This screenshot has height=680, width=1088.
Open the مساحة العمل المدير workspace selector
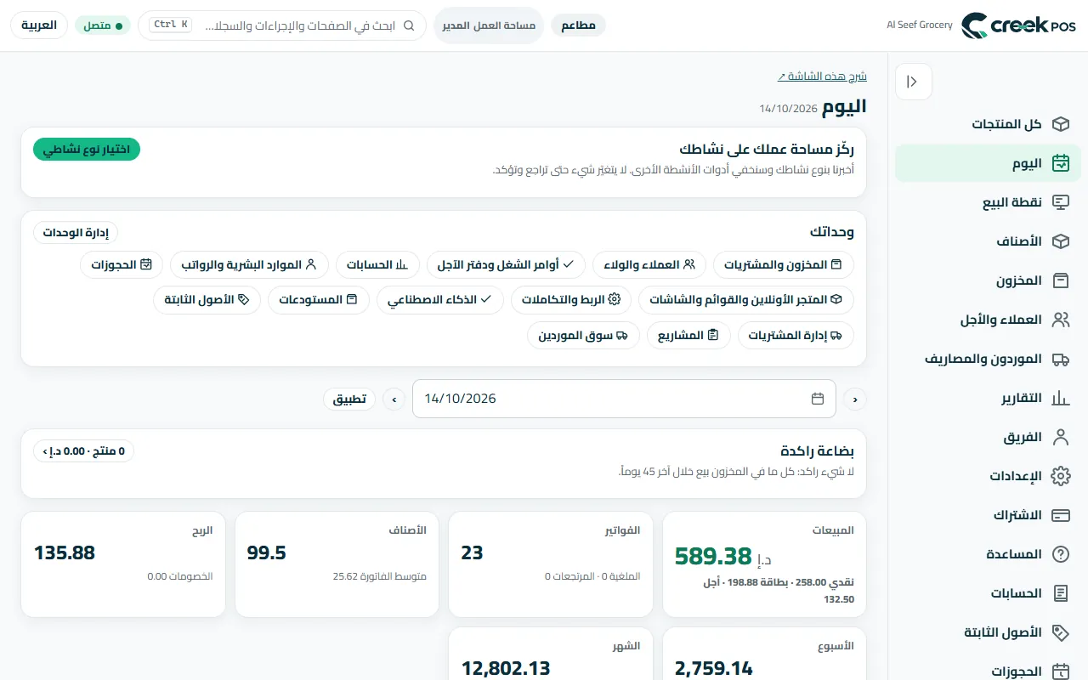coord(489,25)
